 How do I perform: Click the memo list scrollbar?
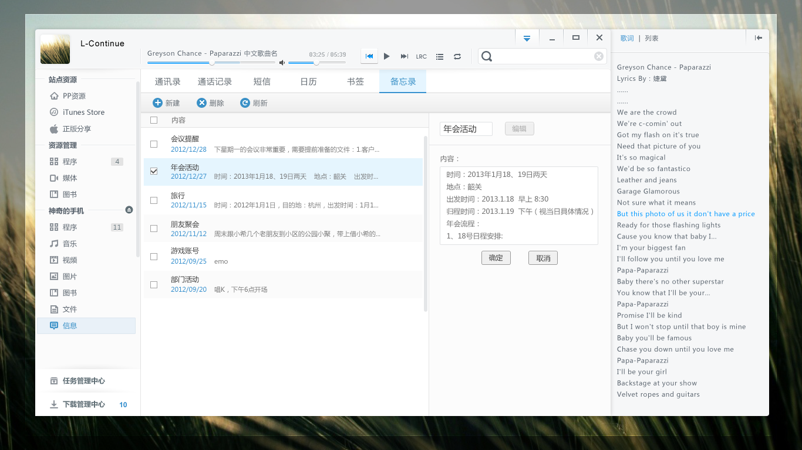[426, 223]
